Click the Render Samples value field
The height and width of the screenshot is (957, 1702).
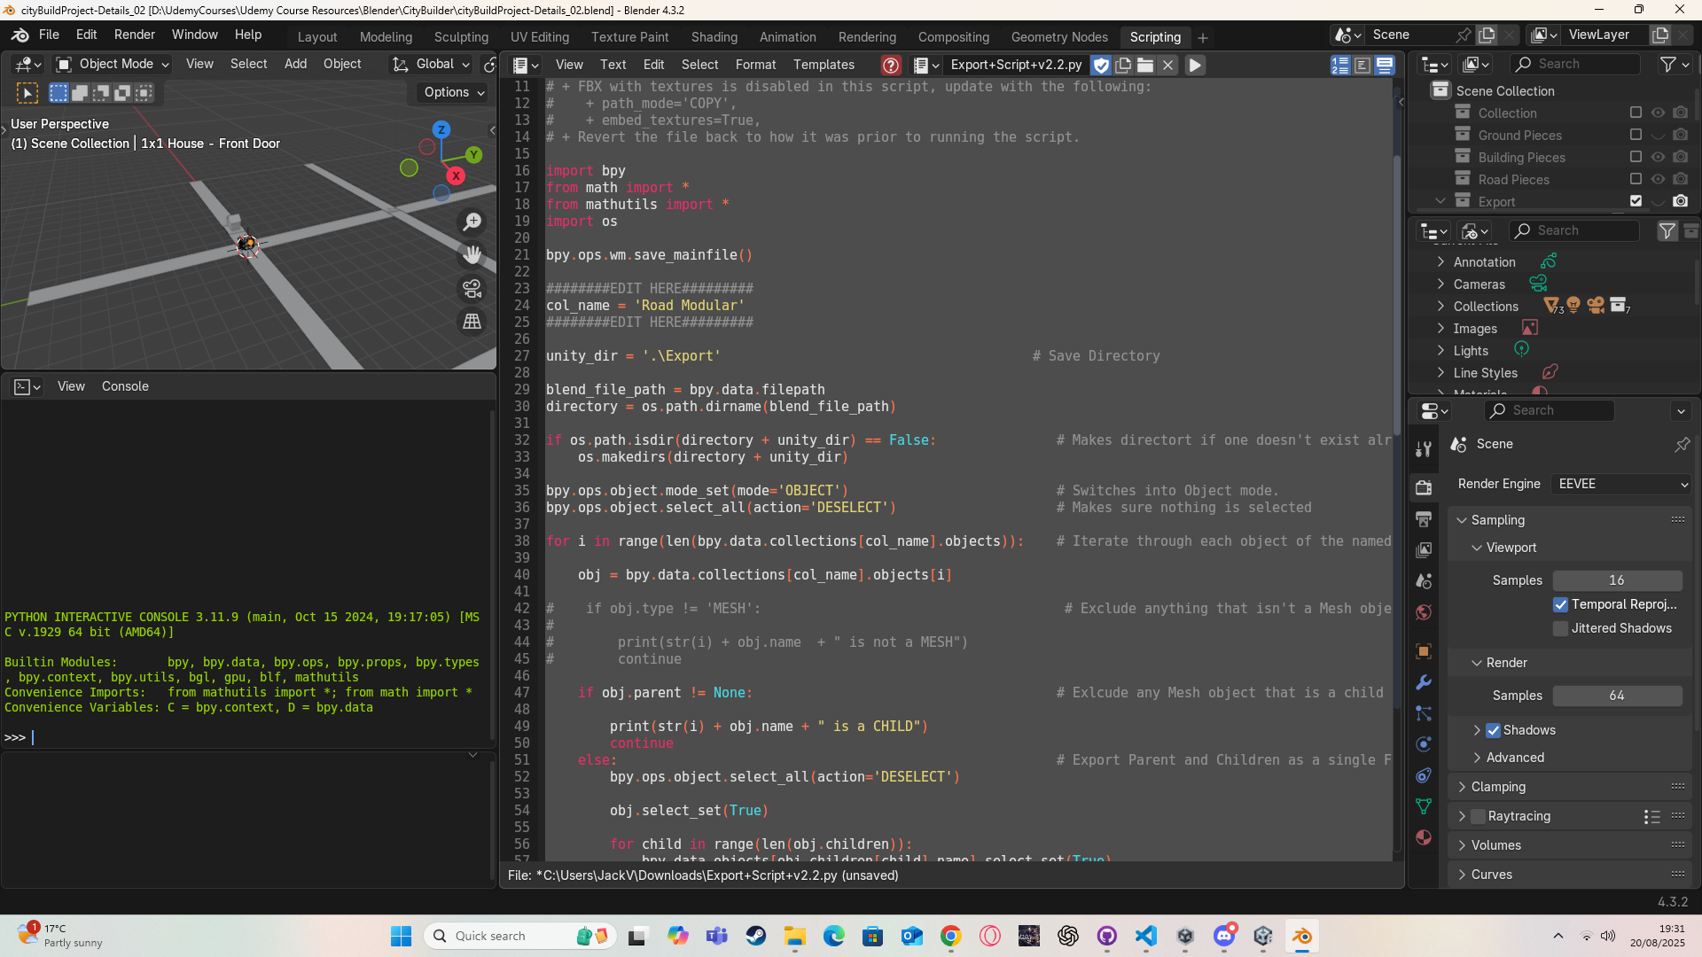coord(1617,696)
